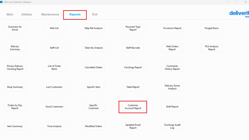
Task: Open Payment Type Report
Action: [133, 28]
